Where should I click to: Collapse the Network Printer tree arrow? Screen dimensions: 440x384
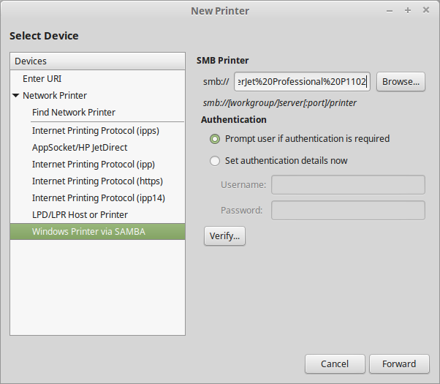pyautogui.click(x=15, y=96)
